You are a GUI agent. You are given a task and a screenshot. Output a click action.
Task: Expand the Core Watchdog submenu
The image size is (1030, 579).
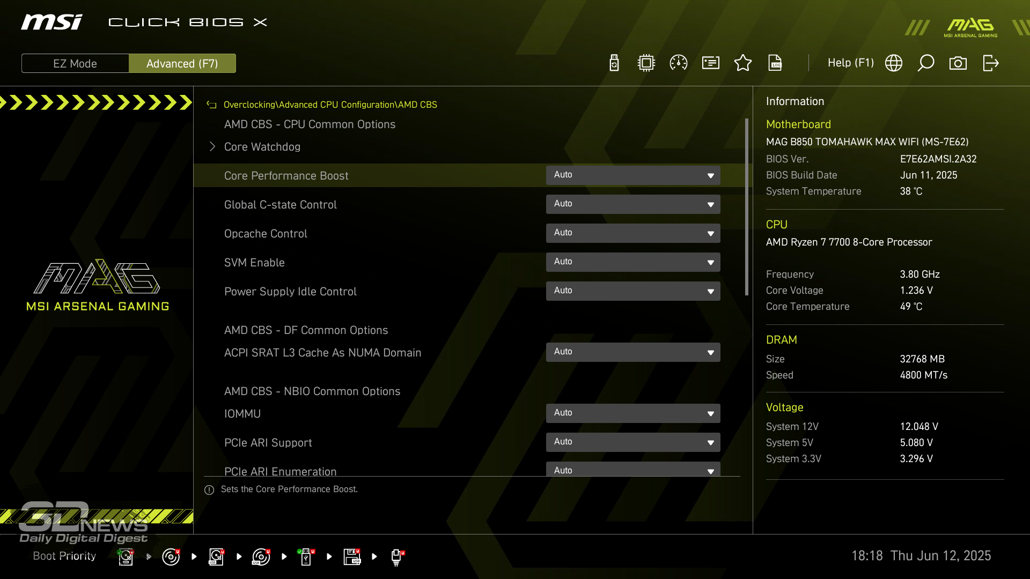(x=262, y=147)
